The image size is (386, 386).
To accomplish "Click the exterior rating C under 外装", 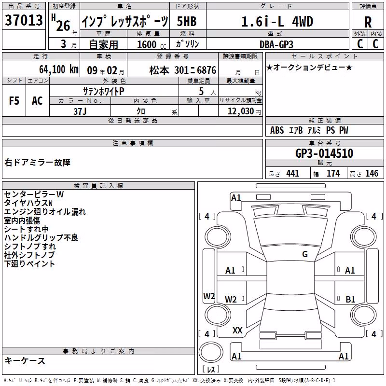I will 359,44.
